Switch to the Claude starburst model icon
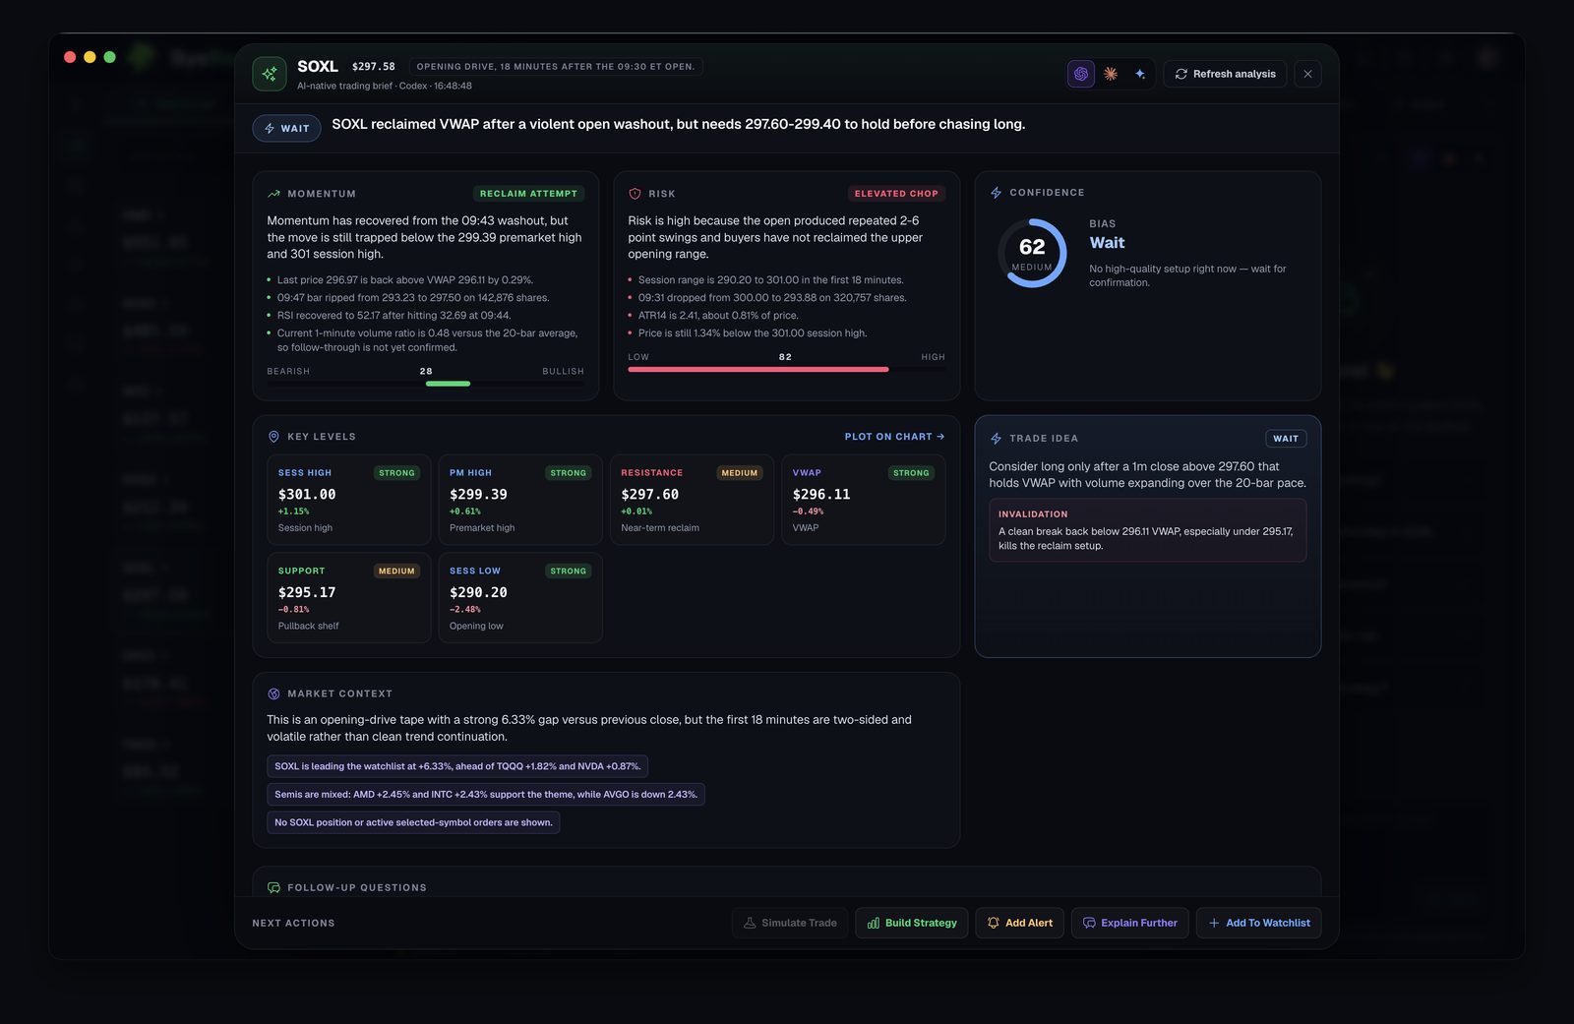 pos(1111,74)
